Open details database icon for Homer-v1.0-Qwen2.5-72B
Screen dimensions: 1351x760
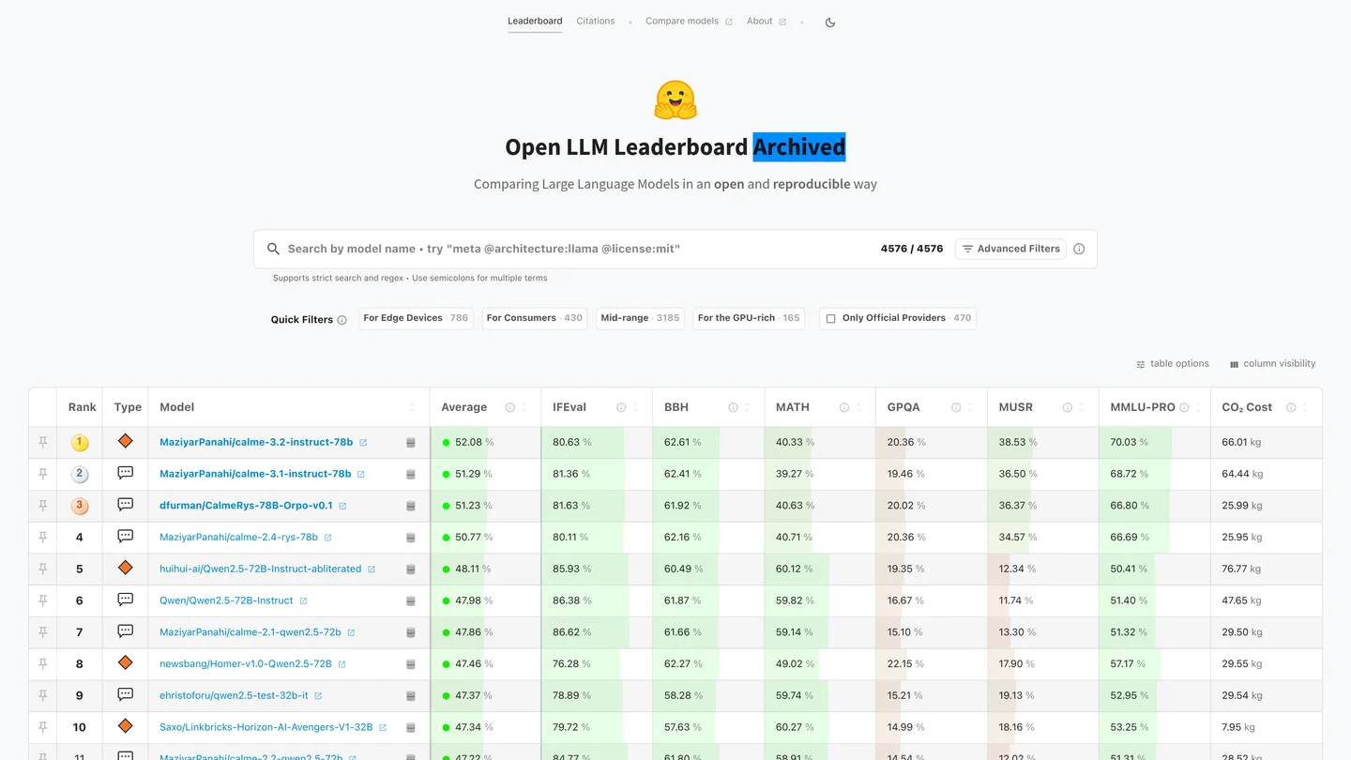click(x=410, y=664)
